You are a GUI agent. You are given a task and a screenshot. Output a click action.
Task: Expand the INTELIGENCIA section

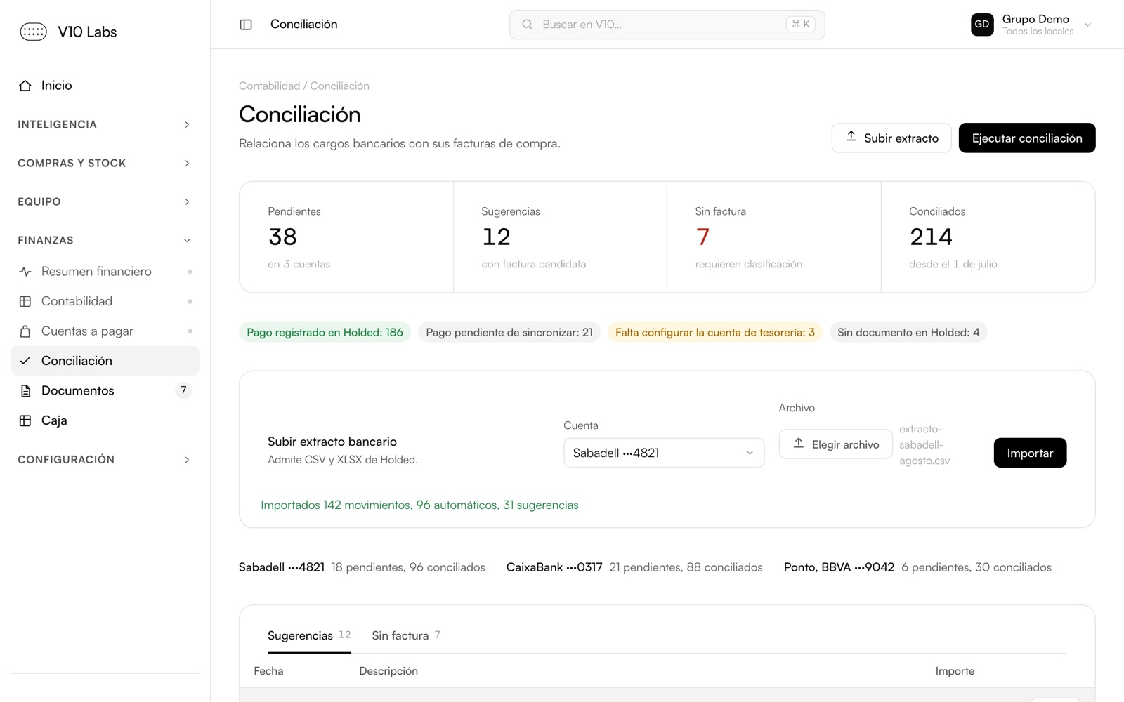pyautogui.click(x=105, y=124)
